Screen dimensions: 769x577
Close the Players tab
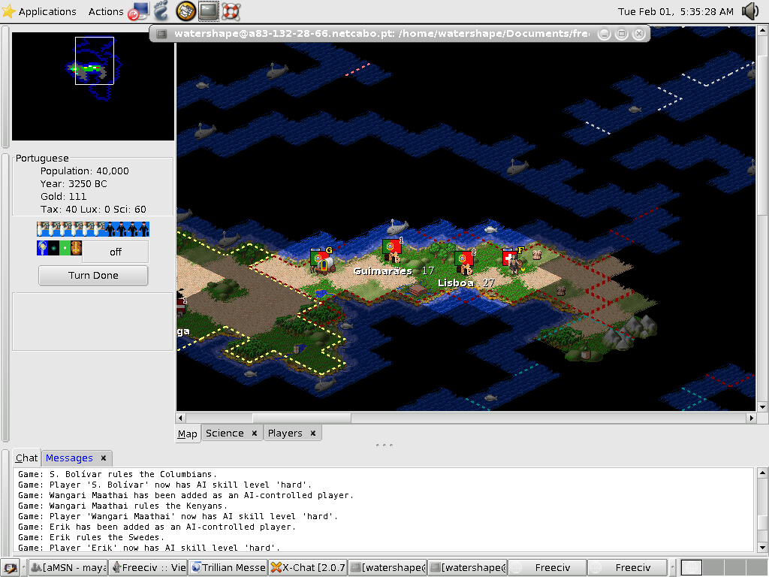(x=313, y=434)
